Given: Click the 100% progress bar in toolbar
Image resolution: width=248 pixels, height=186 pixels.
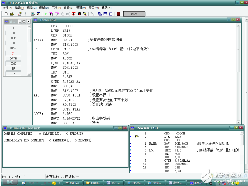Looking at the screenshot, I should pos(134,14).
